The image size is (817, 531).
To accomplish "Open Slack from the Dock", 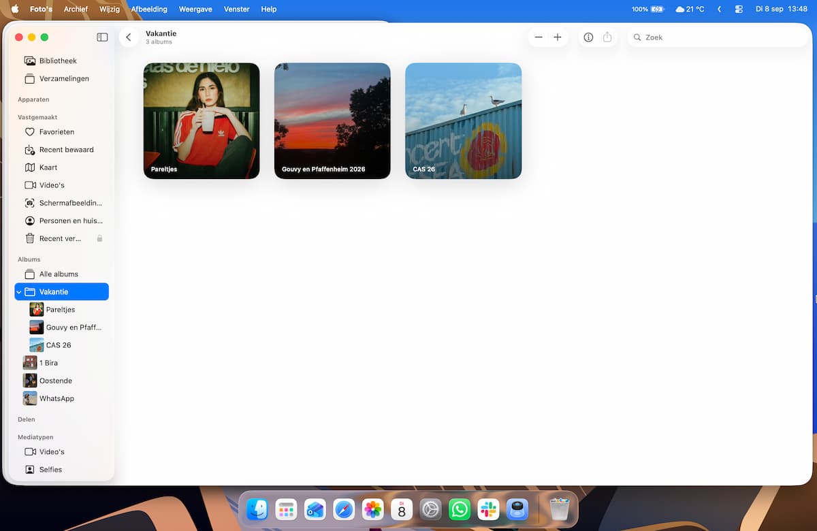I will pos(488,509).
